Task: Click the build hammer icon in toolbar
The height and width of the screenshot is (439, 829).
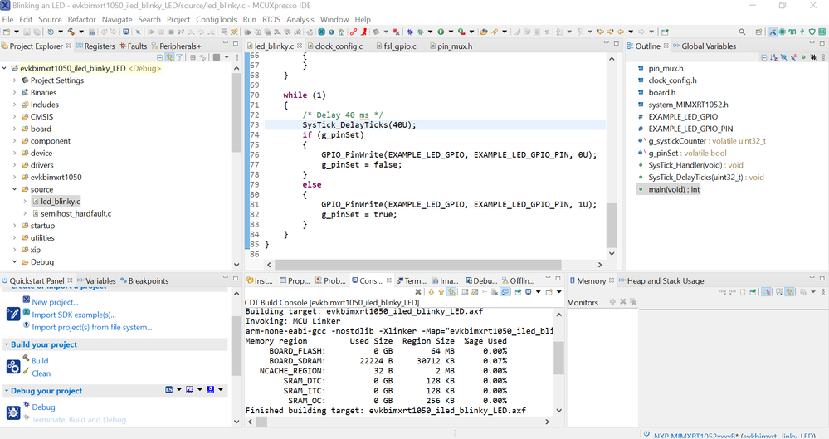Action: [x=71, y=32]
